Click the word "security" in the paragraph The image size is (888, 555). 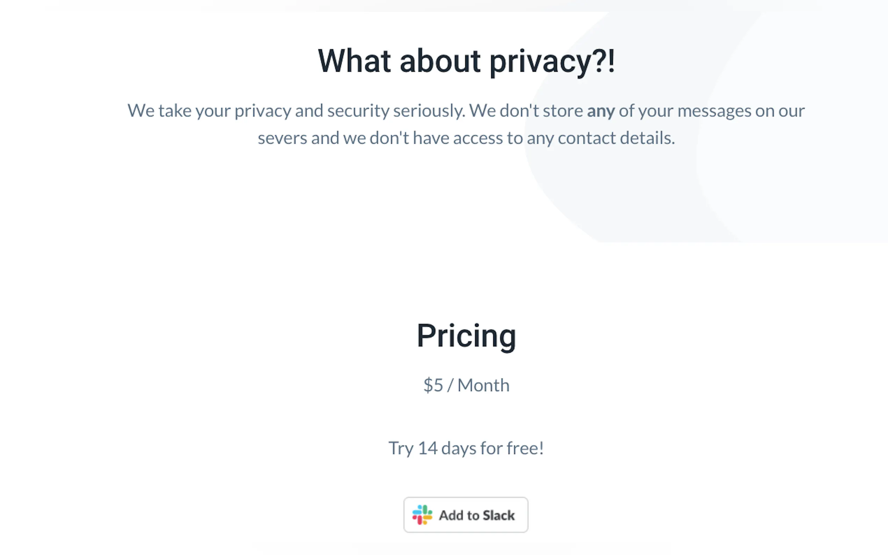[358, 111]
